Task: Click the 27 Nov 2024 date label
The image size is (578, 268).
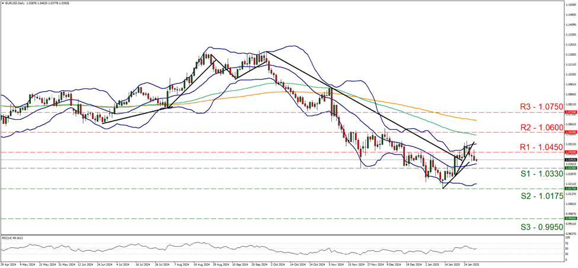Action: click(375, 264)
